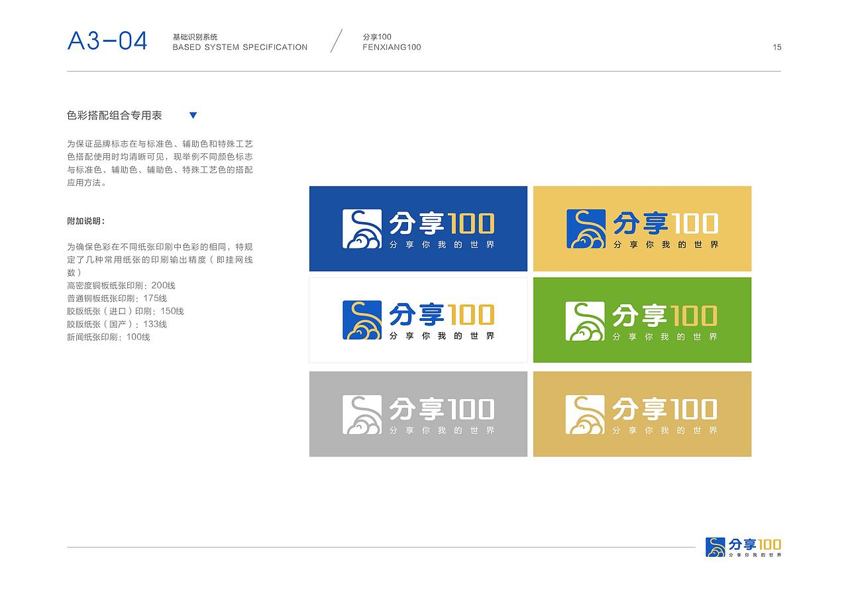848x600 pixels.
Task: Click the 分享100 header text above FENXIANG100
Action: [377, 37]
